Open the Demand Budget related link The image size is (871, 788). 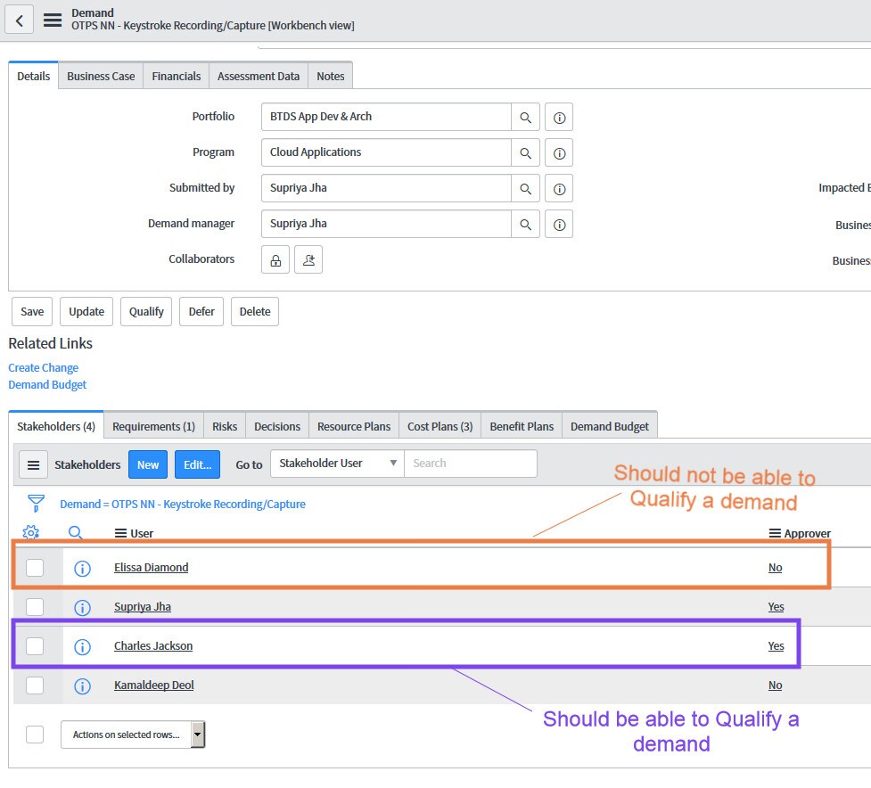click(47, 384)
